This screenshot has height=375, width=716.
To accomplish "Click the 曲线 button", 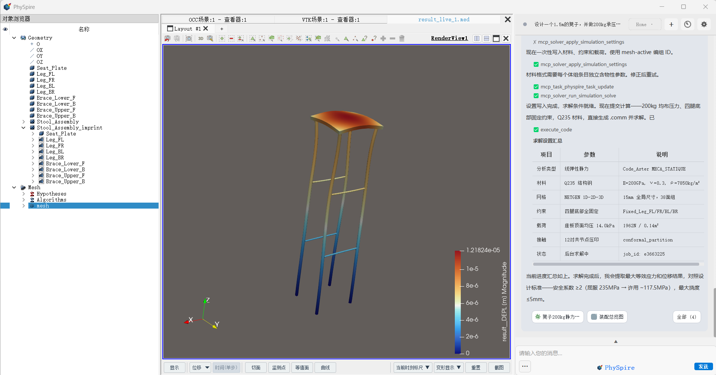I will [x=325, y=368].
